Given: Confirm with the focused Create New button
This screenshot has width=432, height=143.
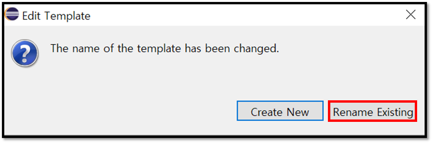Looking at the screenshot, I should (x=280, y=111).
